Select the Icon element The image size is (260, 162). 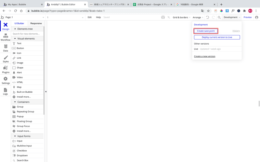pyautogui.click(x=27, y=53)
